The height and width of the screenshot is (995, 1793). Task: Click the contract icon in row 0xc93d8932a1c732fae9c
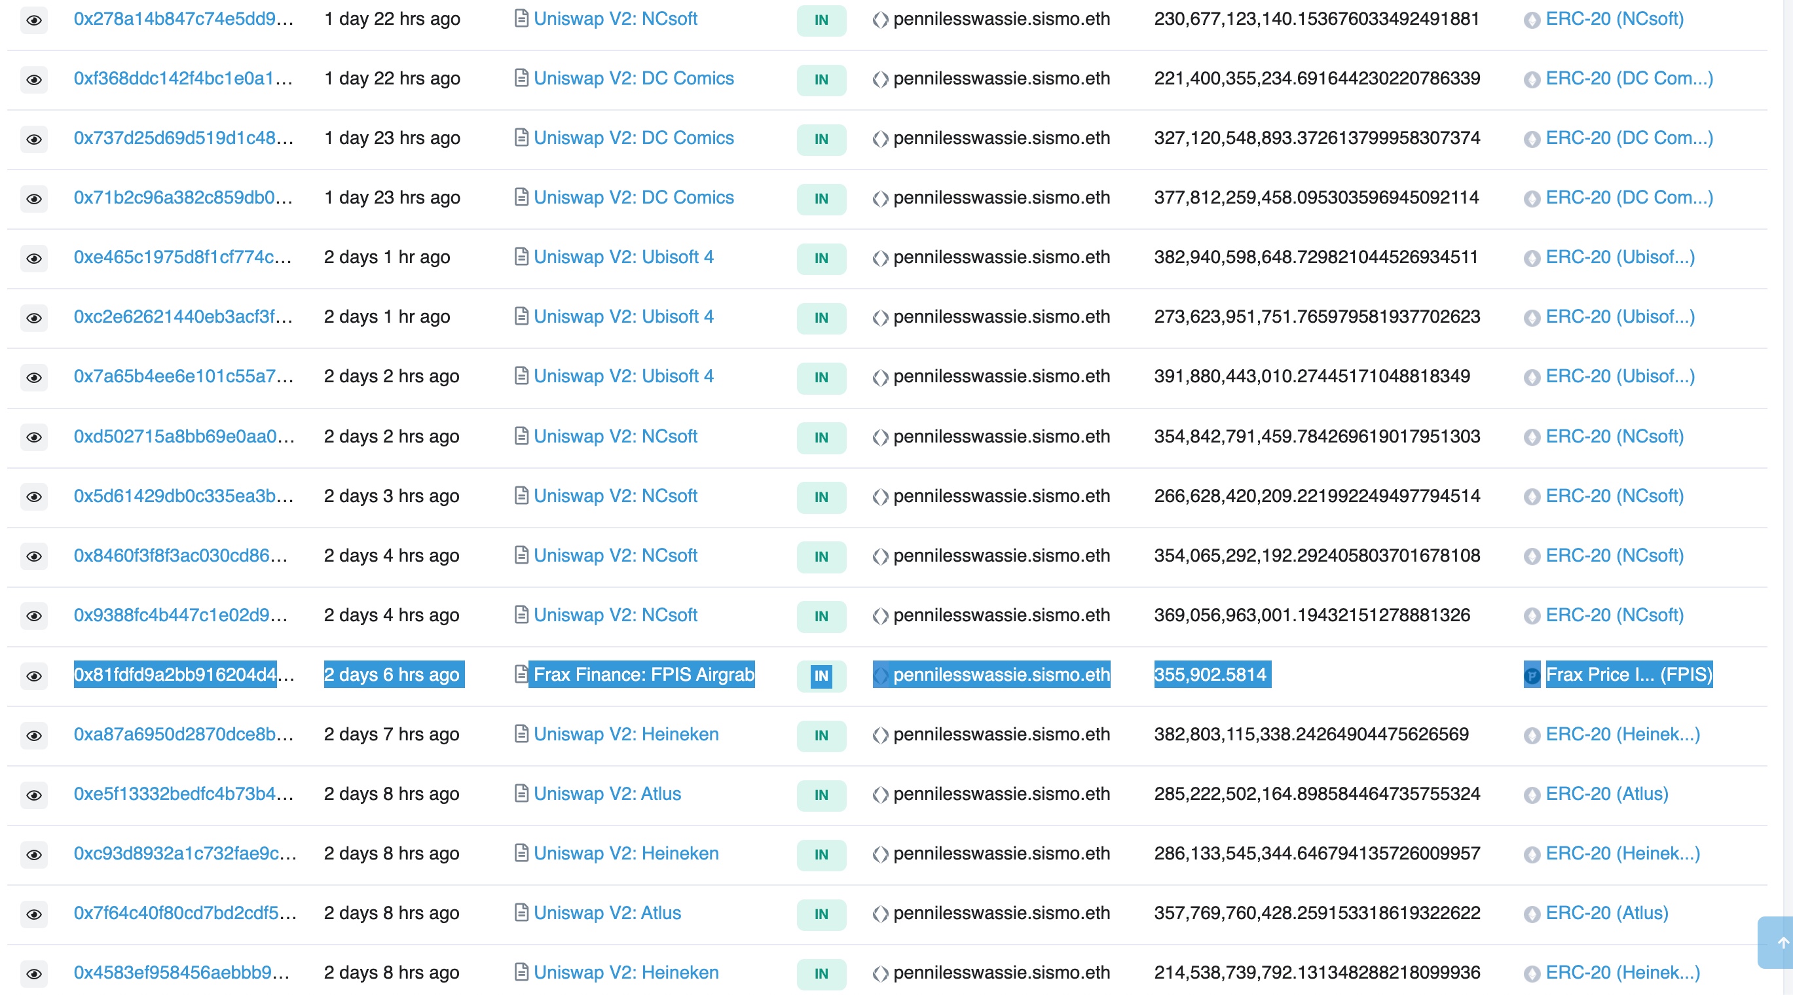(521, 853)
